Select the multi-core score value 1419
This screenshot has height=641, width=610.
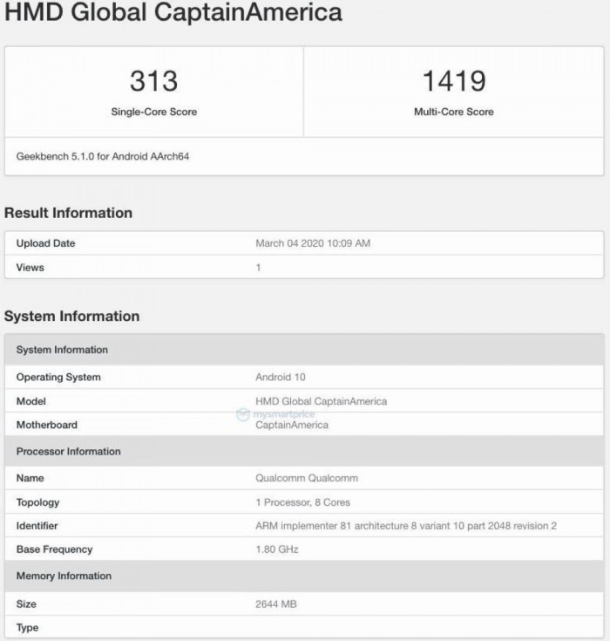point(453,81)
